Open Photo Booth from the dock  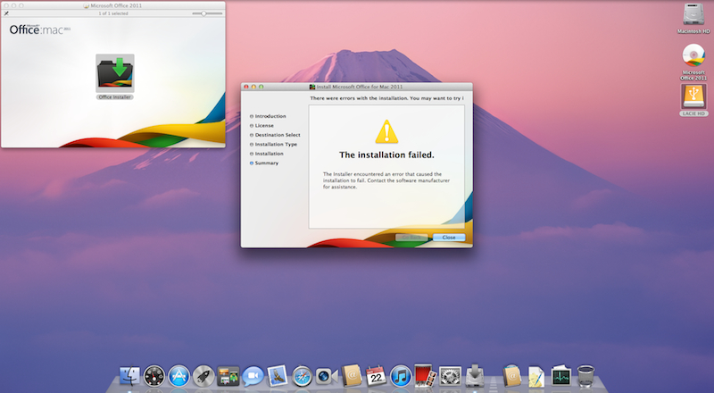pos(426,376)
